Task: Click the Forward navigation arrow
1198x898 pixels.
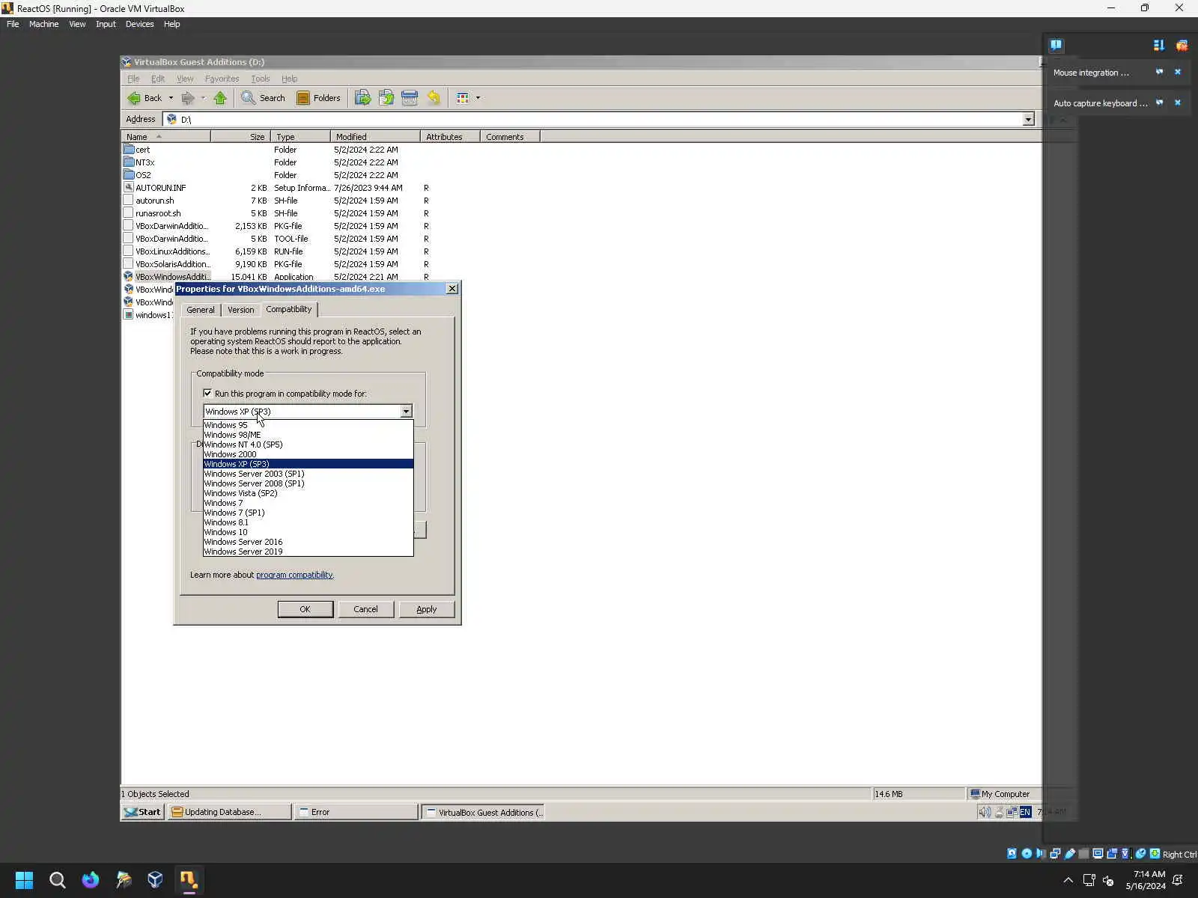Action: pos(188,98)
